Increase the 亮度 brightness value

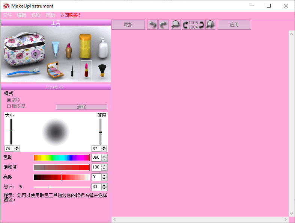[x=104, y=175]
